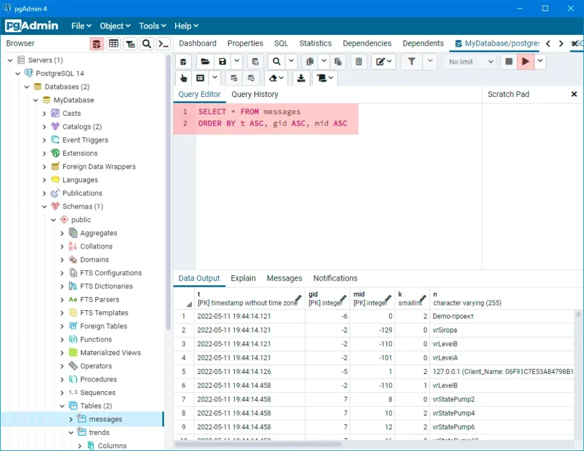
Task: Open Search Objects magnifier in Browser
Action: coord(147,44)
